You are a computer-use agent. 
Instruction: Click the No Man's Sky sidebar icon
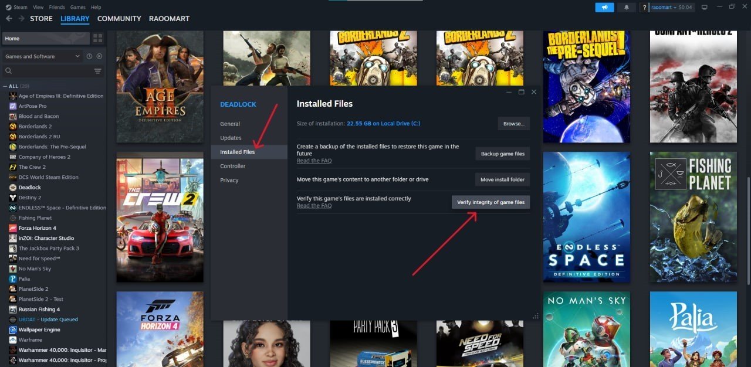click(13, 269)
